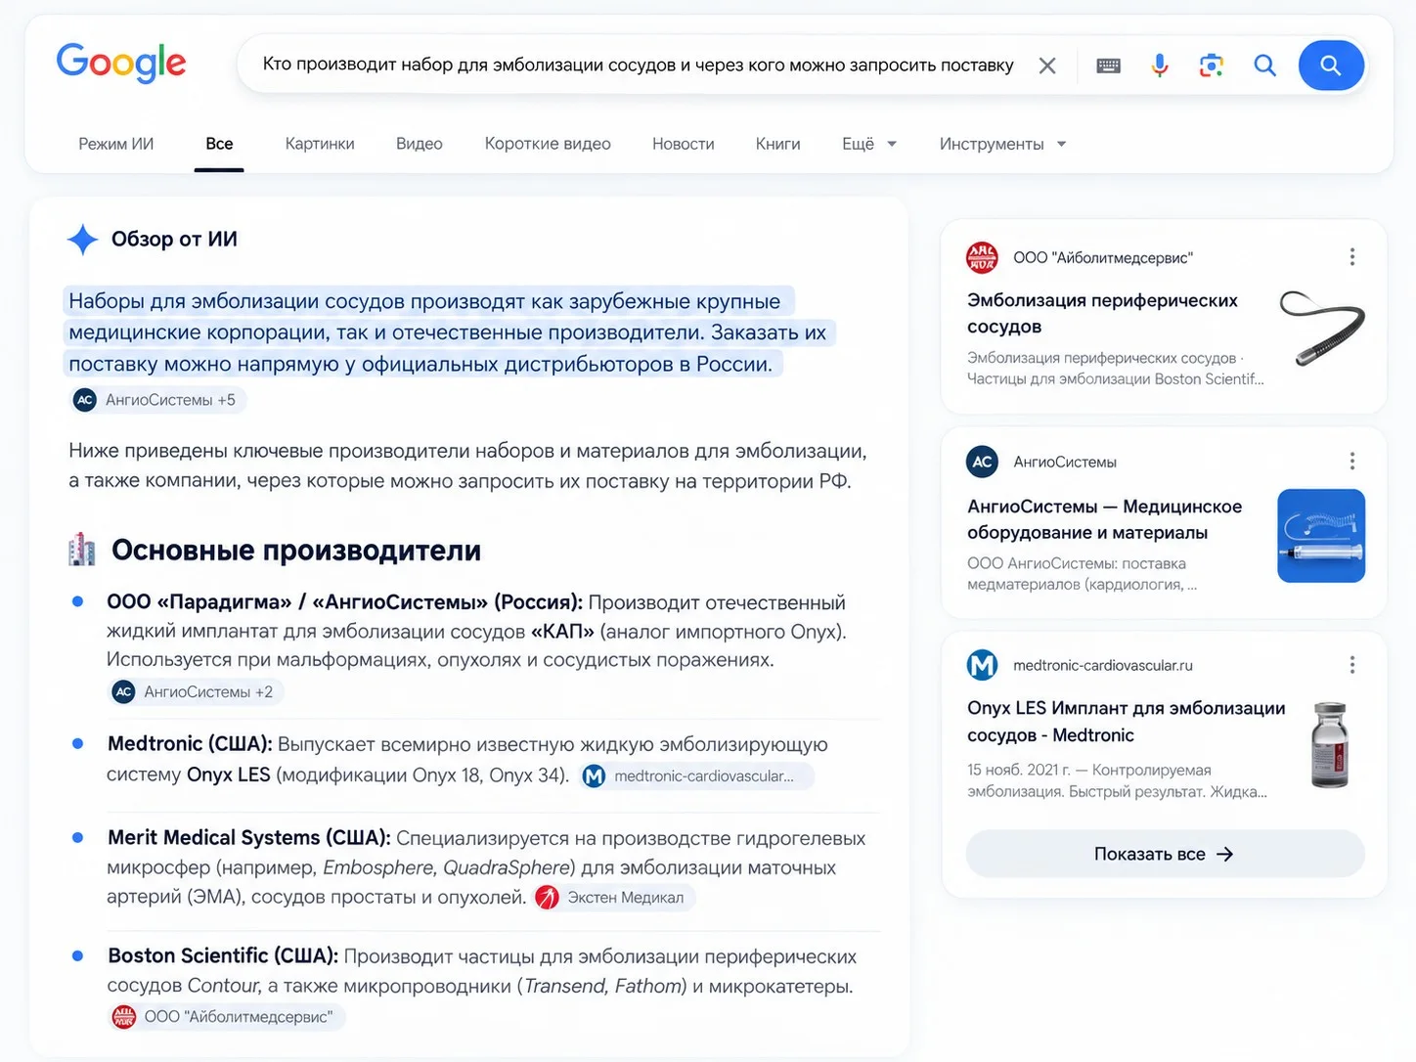Switch to the Режим ИИ tab
The width and height of the screenshot is (1416, 1062).
(x=116, y=144)
